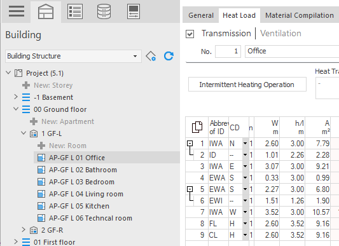Click New: Room link
This screenshot has height=246, width=339.
pos(67,146)
